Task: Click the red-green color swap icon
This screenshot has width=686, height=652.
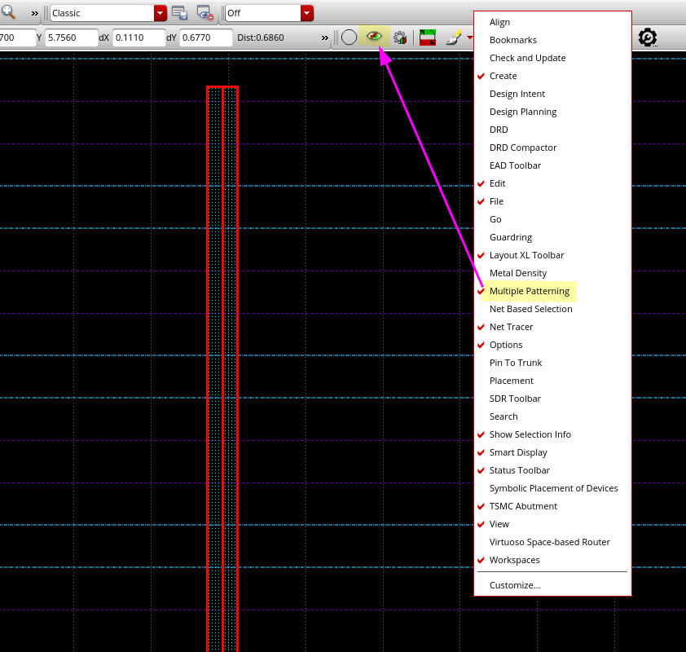Action: click(428, 37)
